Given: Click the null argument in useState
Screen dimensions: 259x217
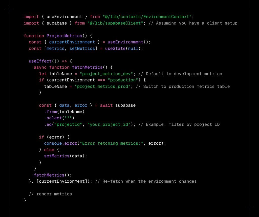Looking at the screenshot, I should click(x=133, y=48).
